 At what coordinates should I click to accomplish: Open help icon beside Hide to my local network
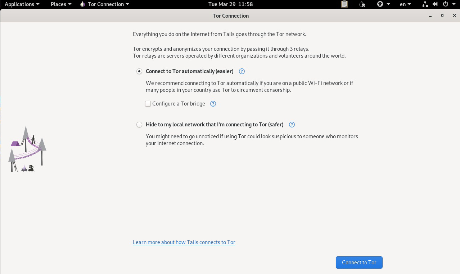click(x=292, y=125)
